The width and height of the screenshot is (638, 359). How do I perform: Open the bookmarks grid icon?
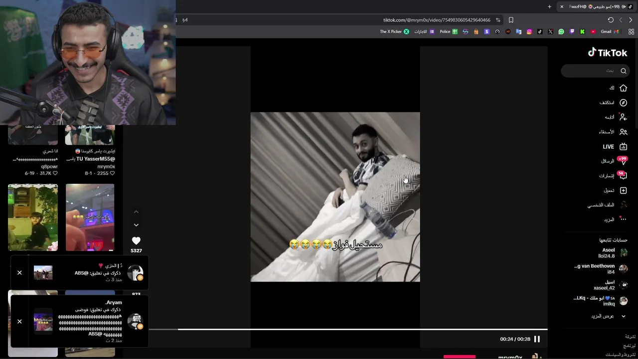click(x=631, y=31)
